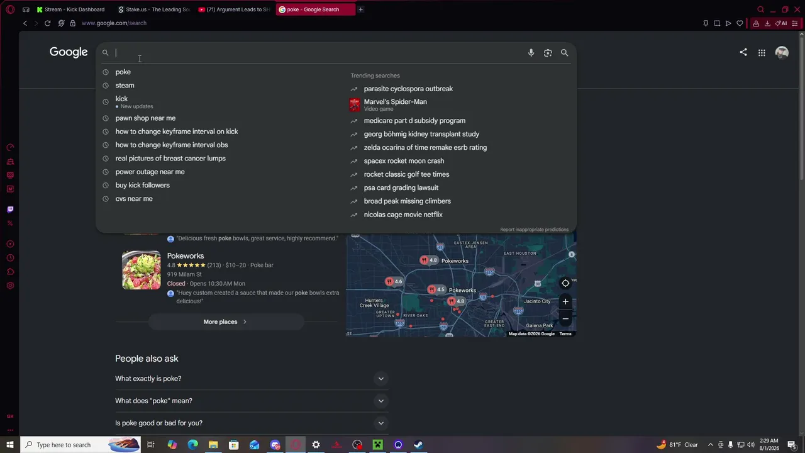805x453 pixels.
Task: Center the map on your location
Action: click(x=565, y=283)
